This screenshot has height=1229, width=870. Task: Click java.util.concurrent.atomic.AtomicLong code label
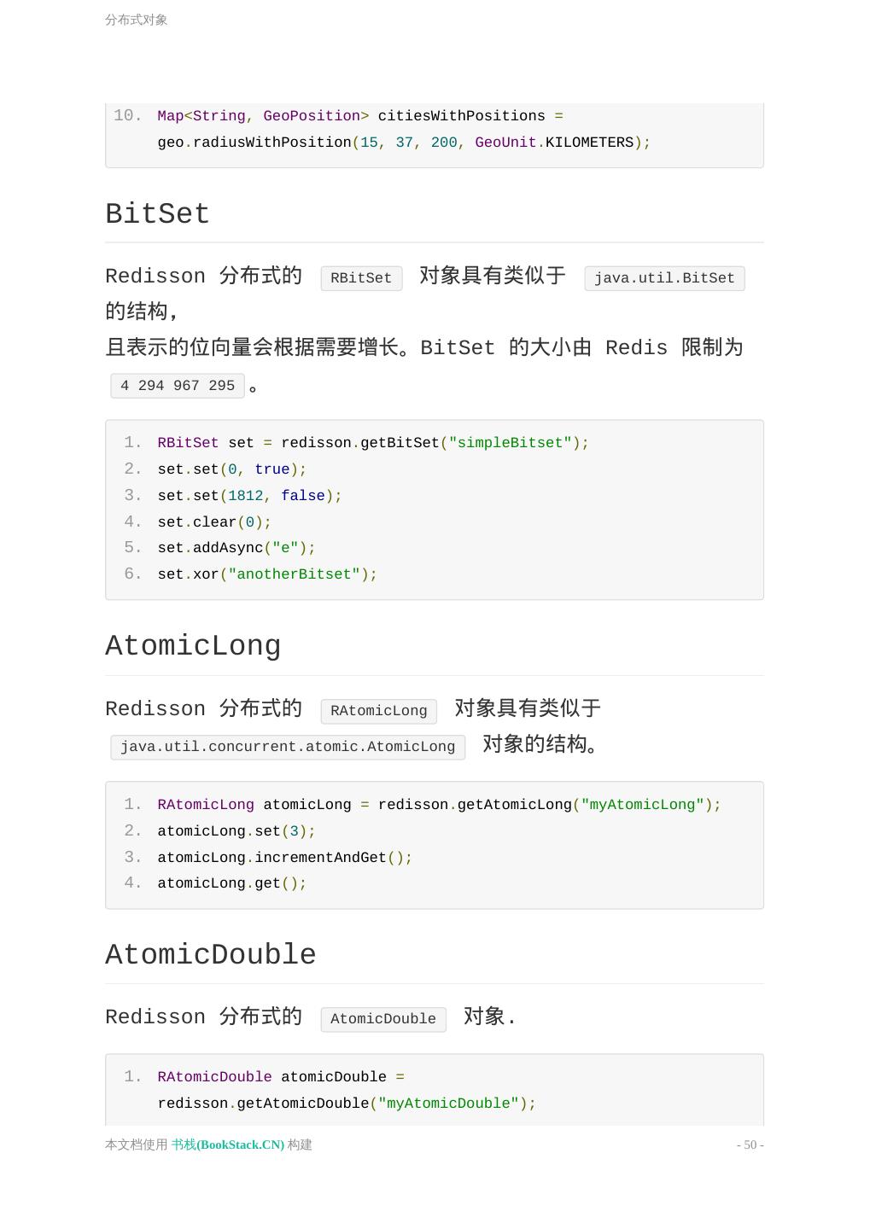[288, 747]
